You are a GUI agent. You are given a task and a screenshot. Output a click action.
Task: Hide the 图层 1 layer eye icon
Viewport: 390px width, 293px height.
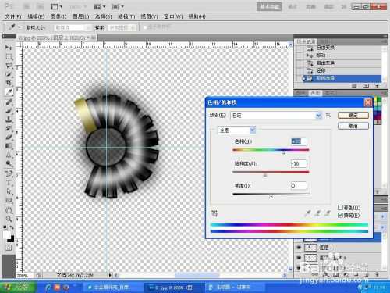point(299,248)
